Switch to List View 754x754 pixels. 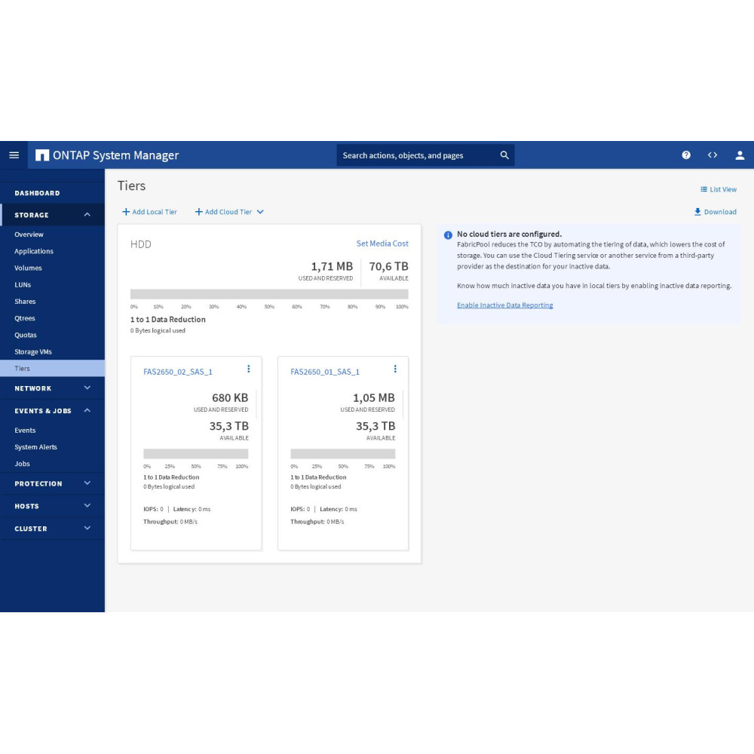click(719, 189)
